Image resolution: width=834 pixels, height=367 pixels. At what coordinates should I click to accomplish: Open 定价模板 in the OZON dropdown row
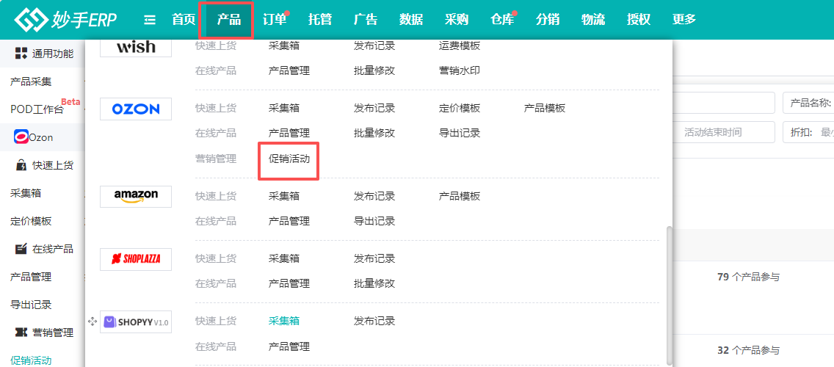click(x=460, y=108)
